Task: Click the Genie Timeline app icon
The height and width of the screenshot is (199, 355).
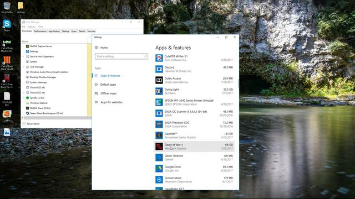Action: tap(159, 158)
